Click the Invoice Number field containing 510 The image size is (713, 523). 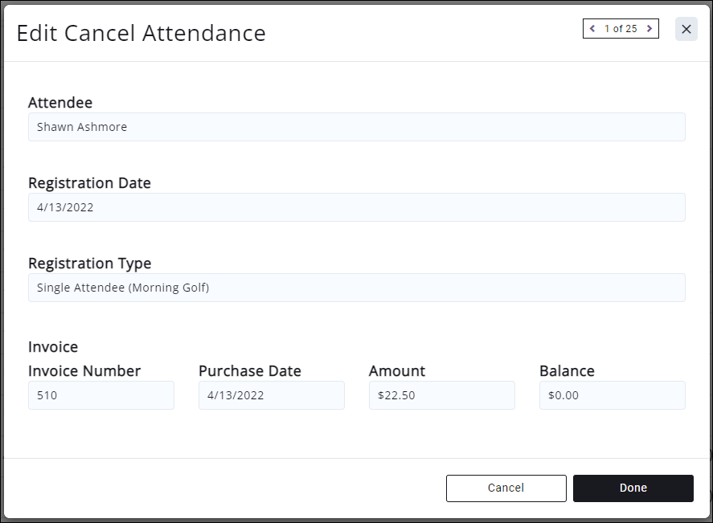click(101, 395)
